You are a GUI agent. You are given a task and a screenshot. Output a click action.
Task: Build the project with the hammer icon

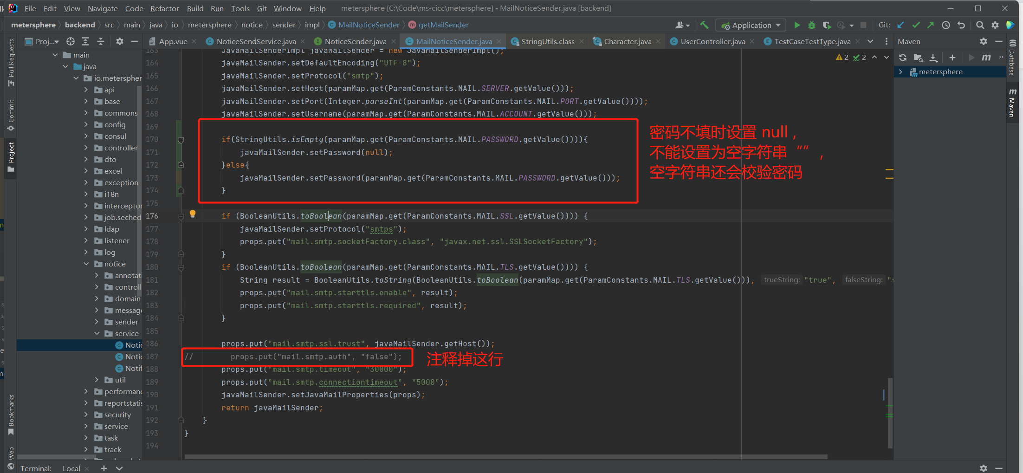click(704, 25)
